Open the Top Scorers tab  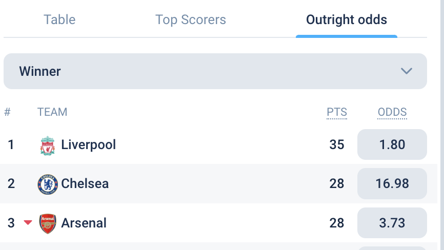click(191, 20)
